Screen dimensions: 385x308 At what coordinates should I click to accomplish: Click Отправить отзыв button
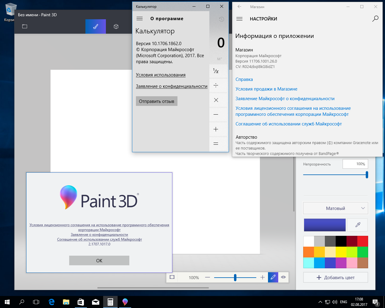pyautogui.click(x=156, y=101)
